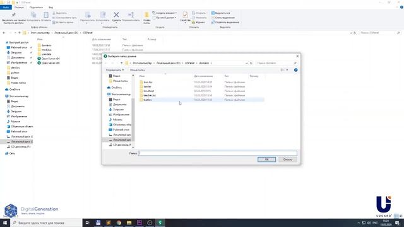Open the notification center in system tray
Image resolution: width=404 pixels, height=227 pixels.
coord(397,223)
